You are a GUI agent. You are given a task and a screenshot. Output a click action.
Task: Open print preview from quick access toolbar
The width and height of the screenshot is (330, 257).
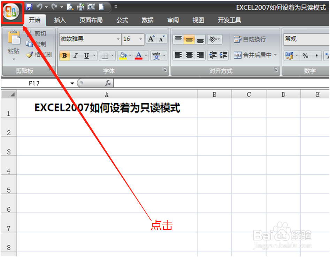(x=70, y=7)
